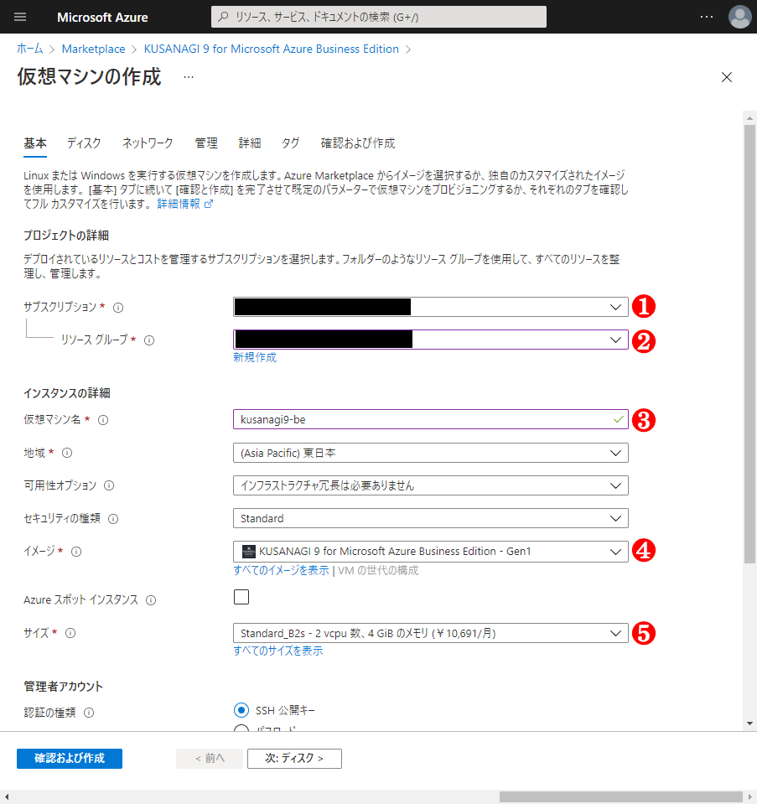Show info tooltip for Azure スポット インスタンス
The image size is (757, 804).
pos(151,600)
